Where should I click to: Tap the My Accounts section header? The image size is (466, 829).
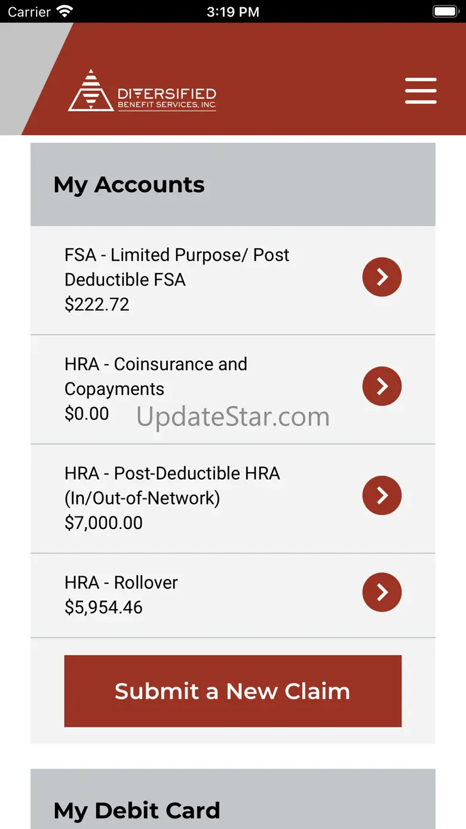129,185
